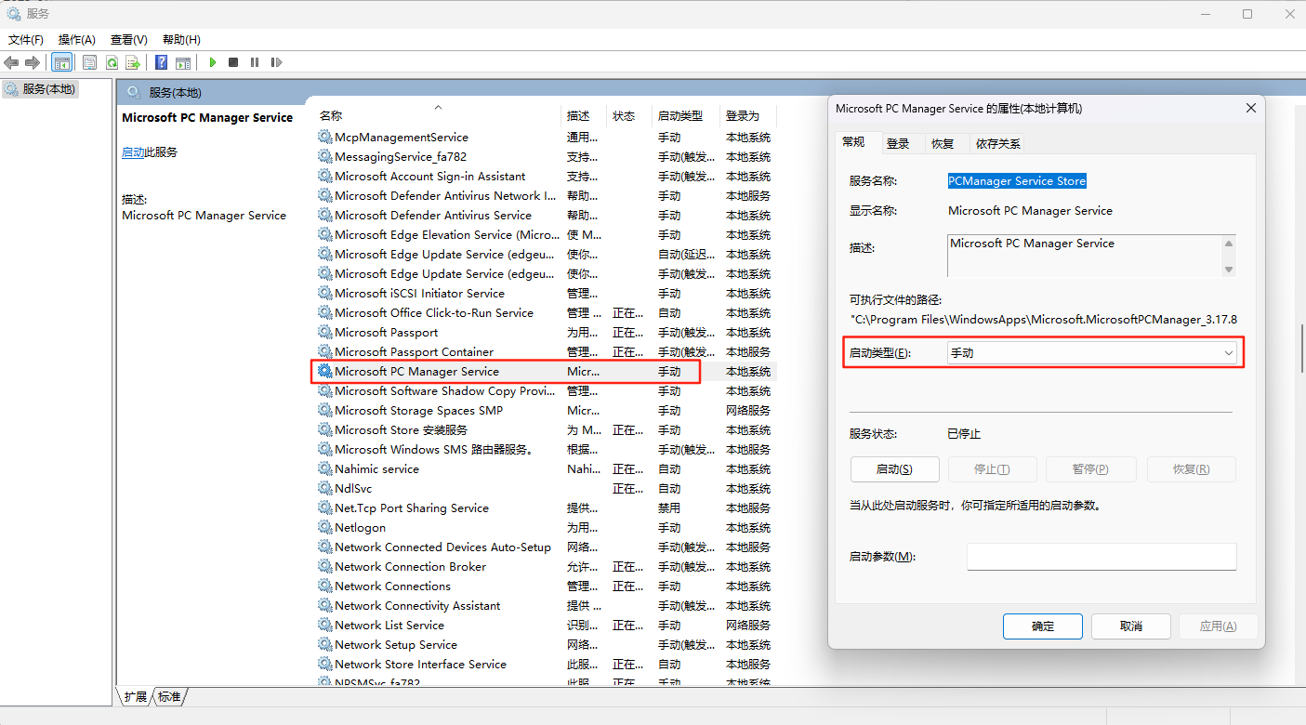1306x725 pixels.
Task: Switch to the 依存关系 tab
Action: [x=998, y=143]
